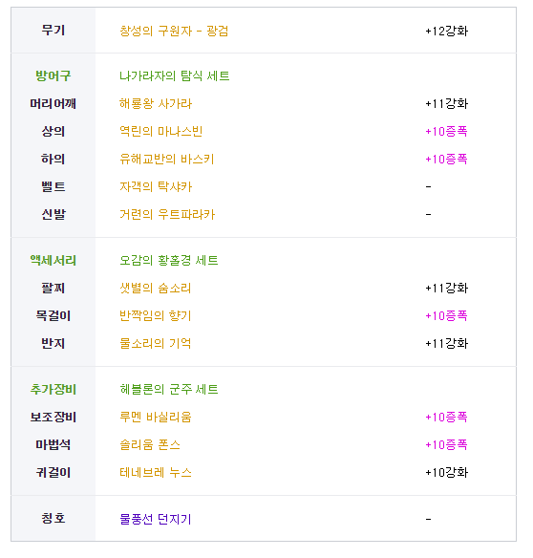Click the 무기 row header
This screenshot has height=558, width=533.
click(53, 30)
